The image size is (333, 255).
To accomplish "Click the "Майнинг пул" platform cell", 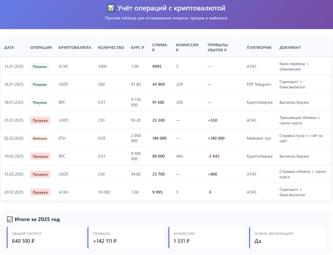I will 259,138.
